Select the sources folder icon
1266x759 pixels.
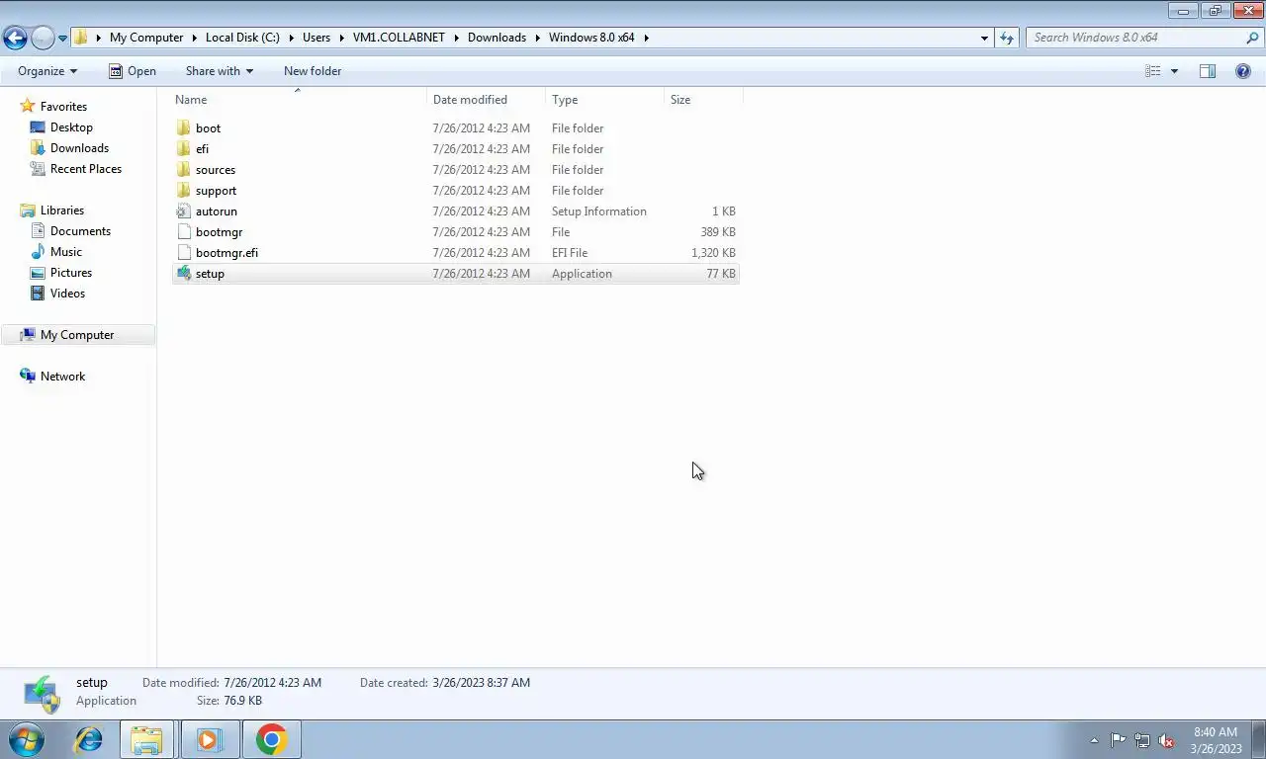[x=183, y=170]
